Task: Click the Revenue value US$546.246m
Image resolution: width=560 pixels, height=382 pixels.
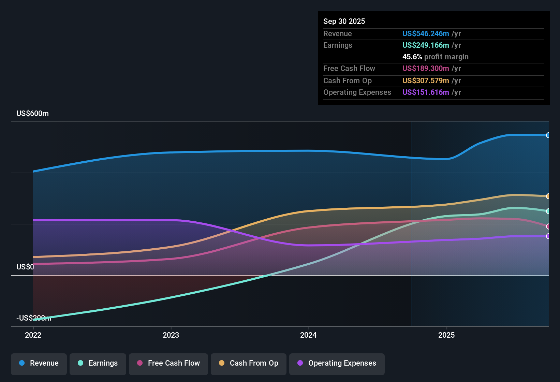Action: (426, 33)
